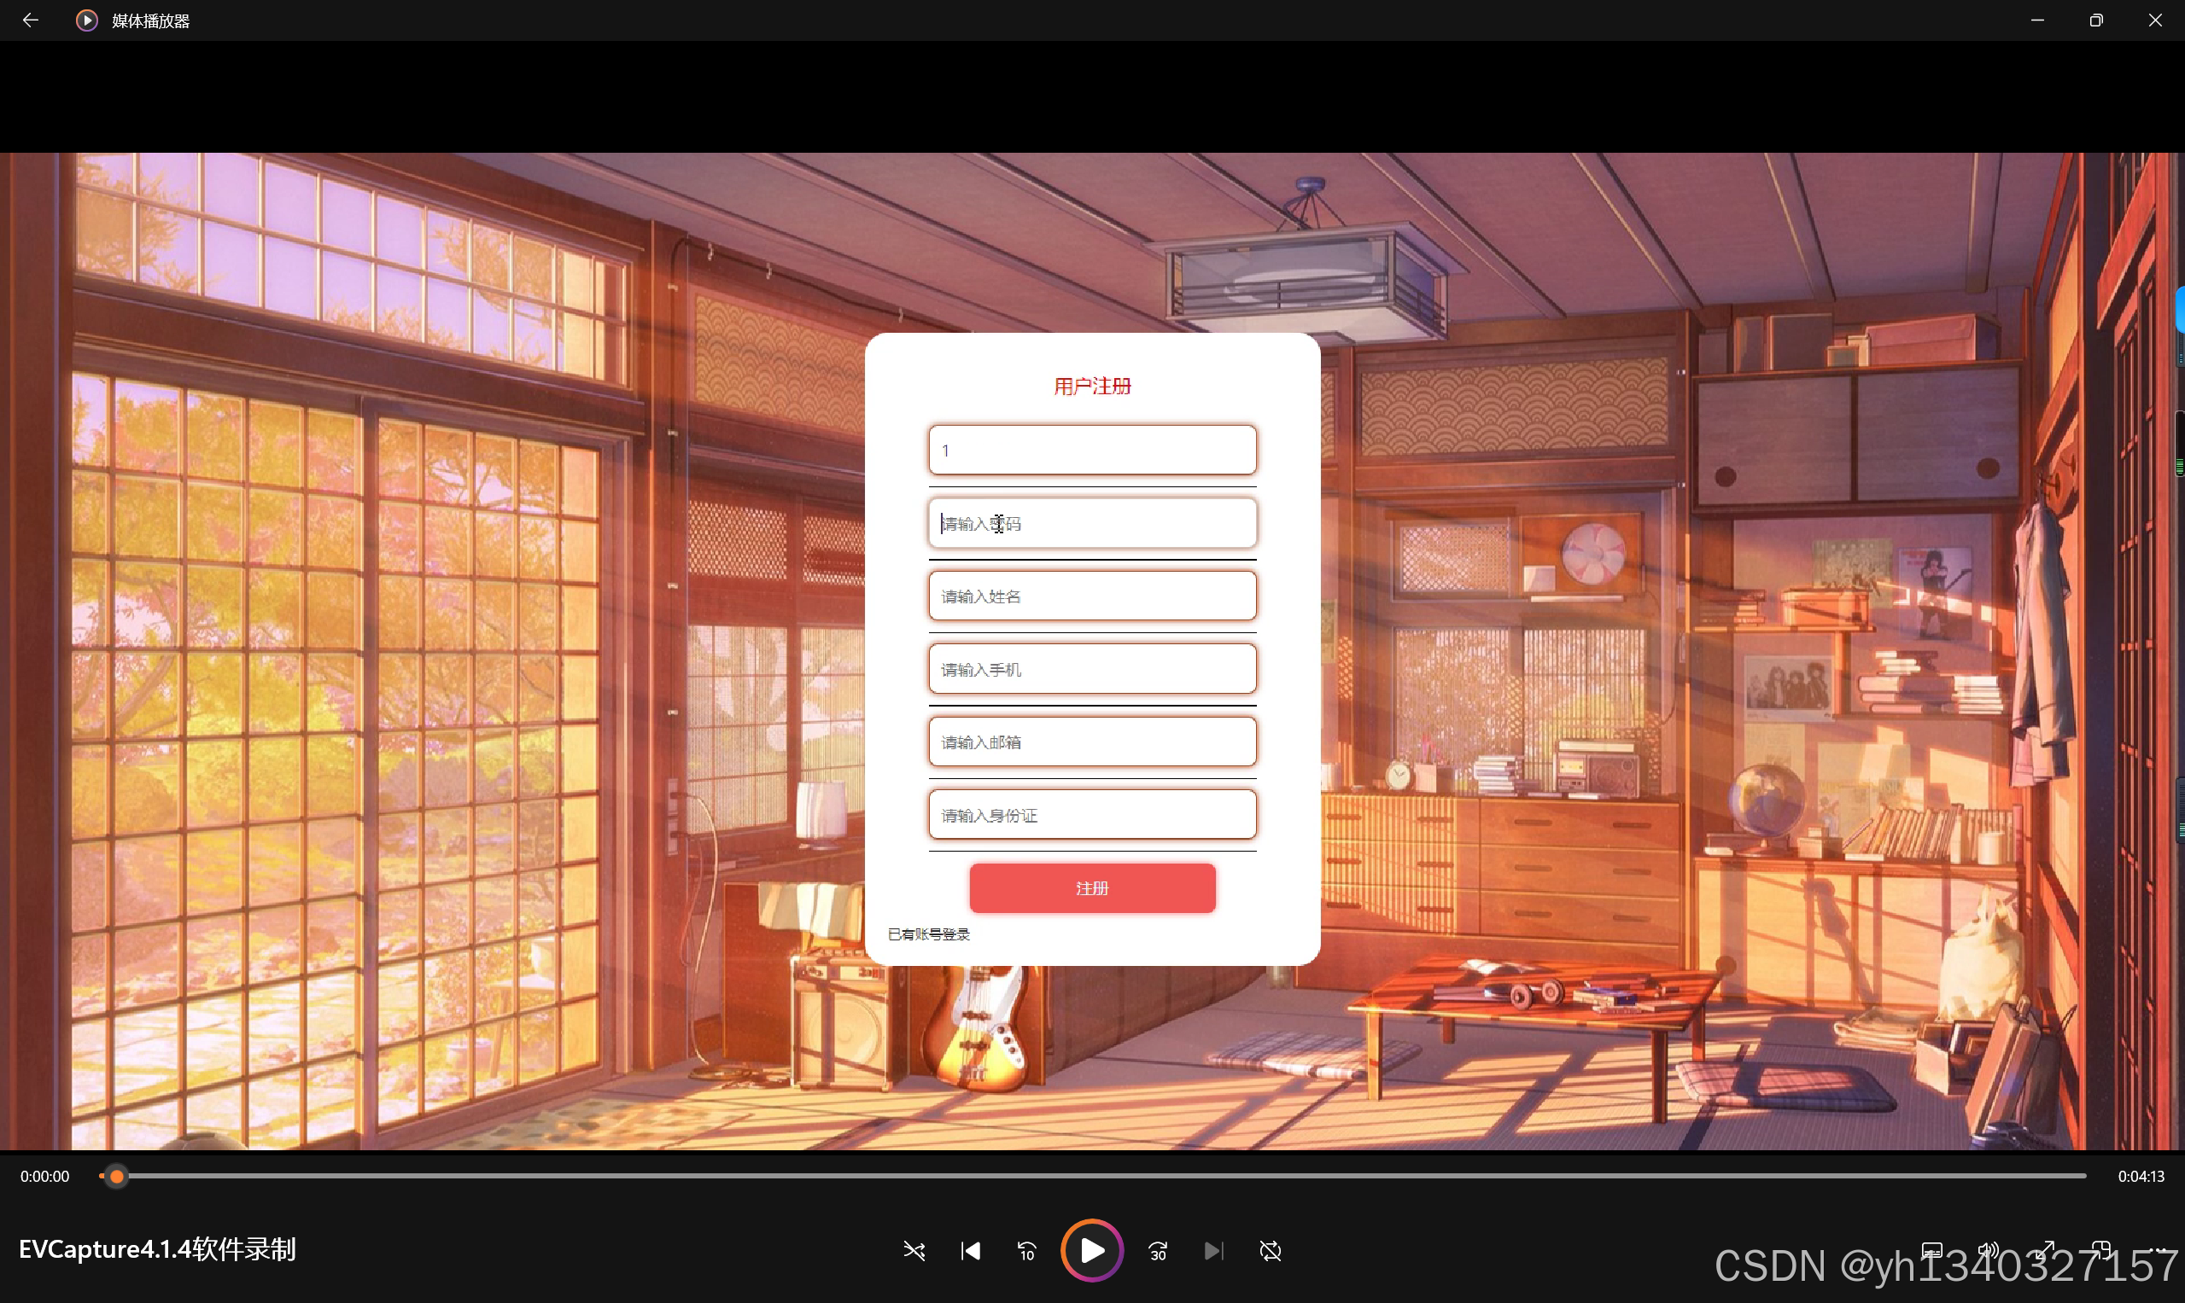The width and height of the screenshot is (2185, 1303).
Task: Click the 请输入姓名 name field
Action: pos(1092,596)
